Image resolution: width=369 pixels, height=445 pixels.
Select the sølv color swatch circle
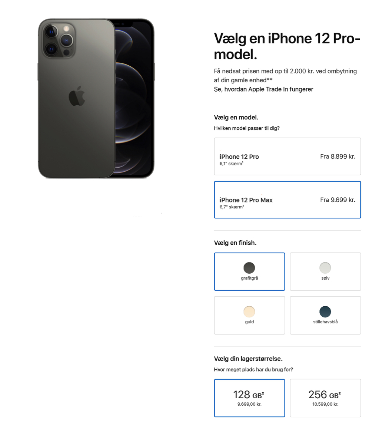pos(325,268)
